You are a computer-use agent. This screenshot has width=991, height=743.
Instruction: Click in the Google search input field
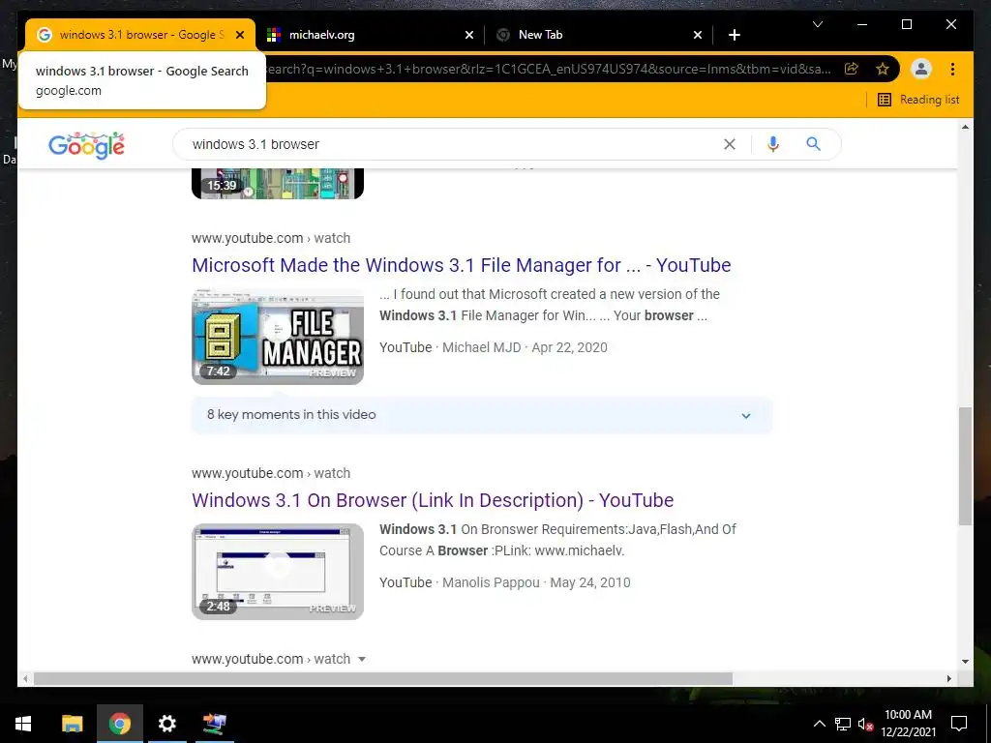coord(452,144)
